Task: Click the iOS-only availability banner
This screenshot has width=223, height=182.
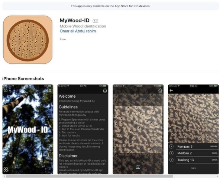Action: coord(111,6)
